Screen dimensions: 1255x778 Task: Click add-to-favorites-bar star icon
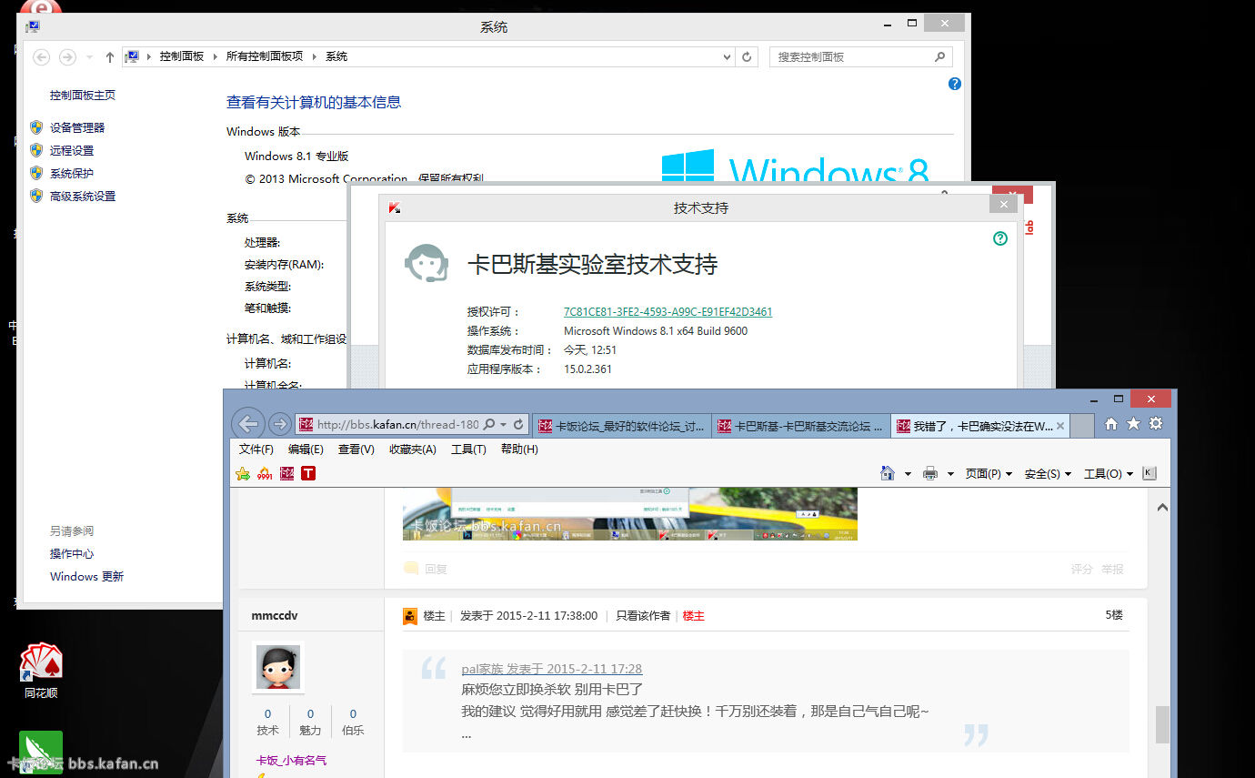243,473
